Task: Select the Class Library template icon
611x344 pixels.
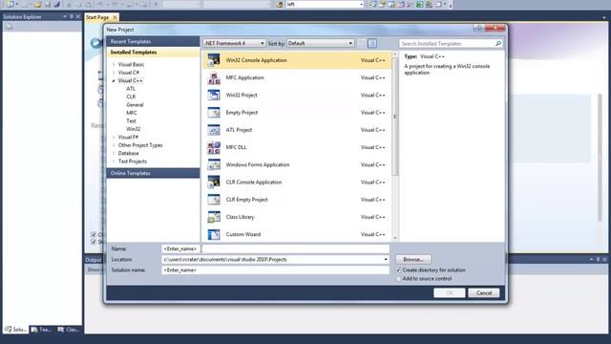Action: pos(214,217)
